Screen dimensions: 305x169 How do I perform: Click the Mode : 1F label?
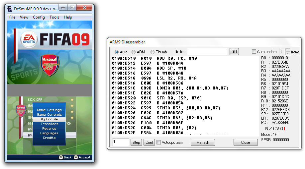click(x=269, y=135)
